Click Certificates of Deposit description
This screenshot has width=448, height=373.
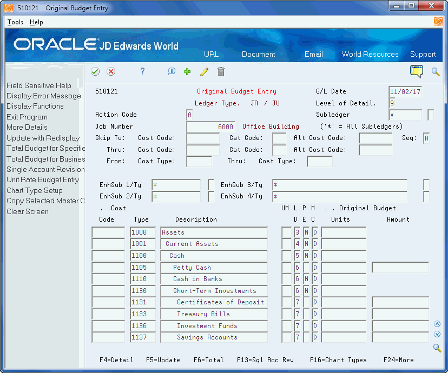214,302
